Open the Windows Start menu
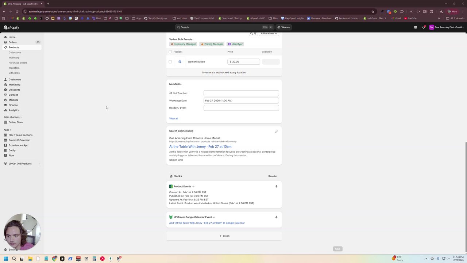 [x=6, y=259]
